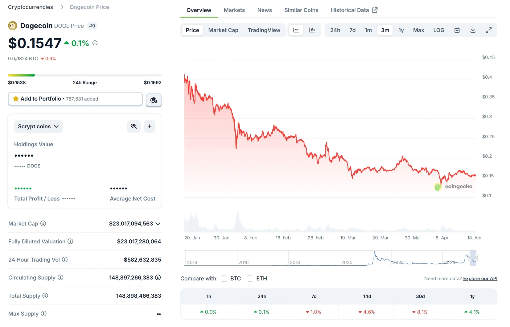The width and height of the screenshot is (510, 327).
Task: Toggle LOG scale on the chart
Action: [x=438, y=30]
